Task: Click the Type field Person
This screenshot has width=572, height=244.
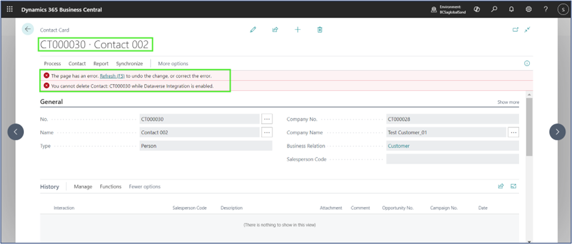Action: point(206,146)
